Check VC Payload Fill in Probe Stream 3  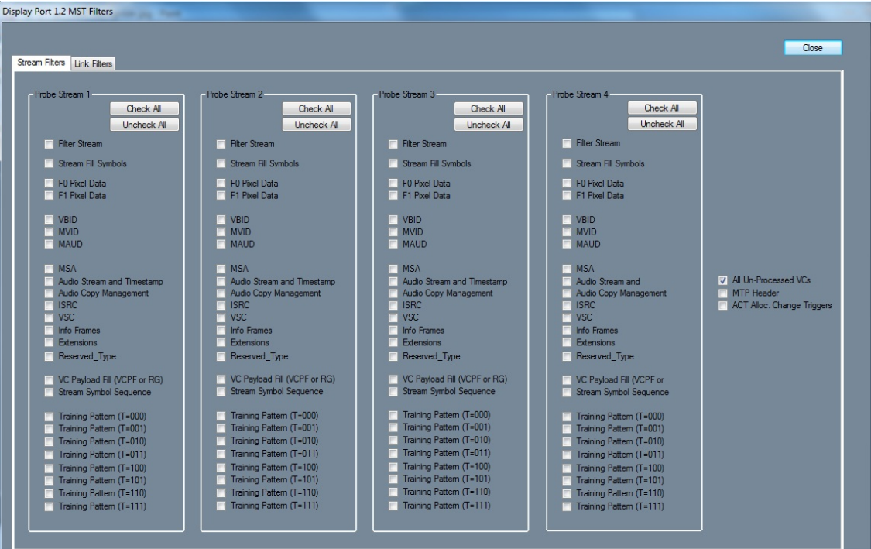point(393,379)
